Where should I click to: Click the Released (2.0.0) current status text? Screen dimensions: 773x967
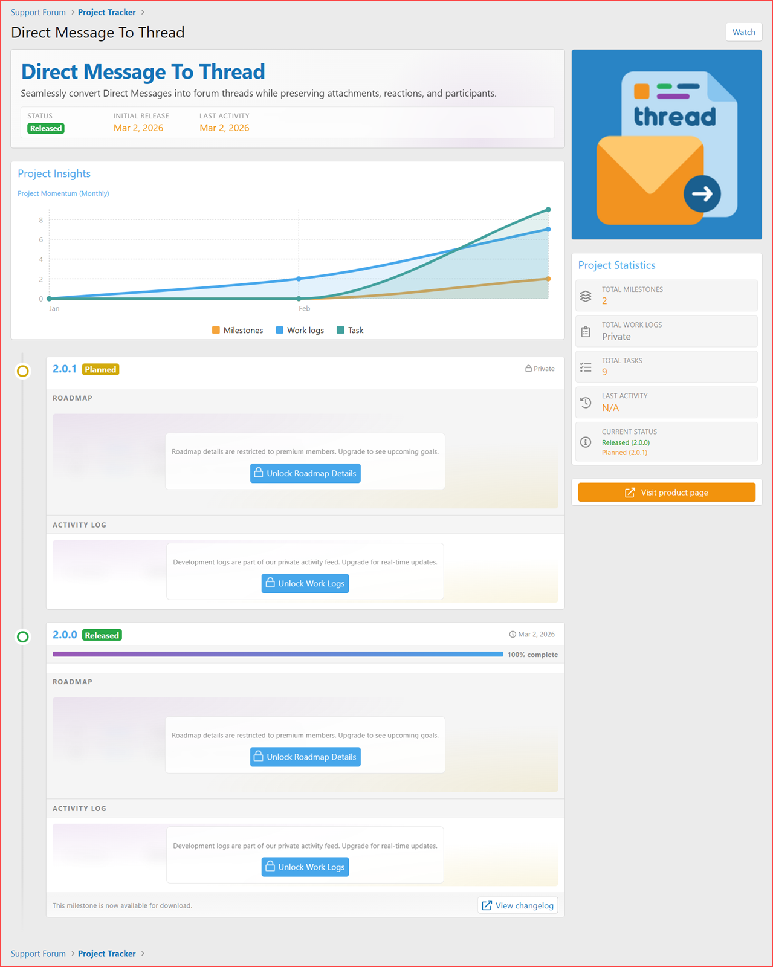click(x=626, y=442)
